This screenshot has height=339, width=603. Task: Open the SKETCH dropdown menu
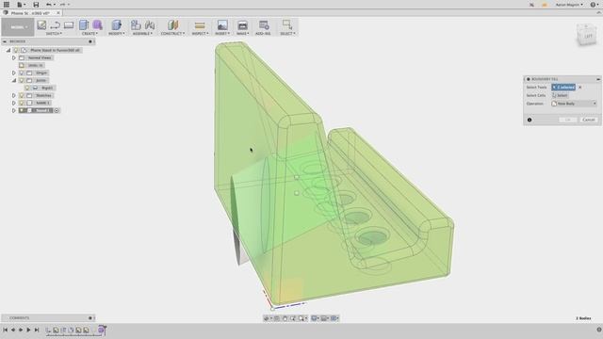tap(54, 34)
